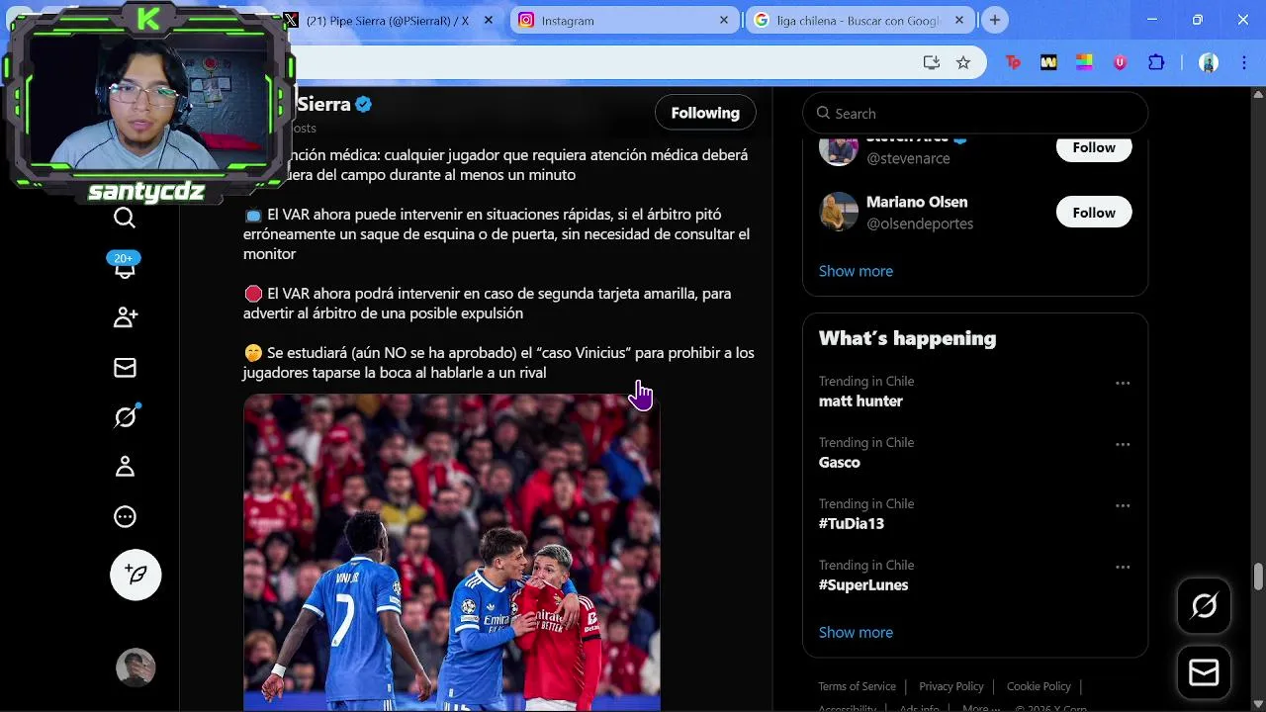Open the black W browser extension

point(1048,62)
